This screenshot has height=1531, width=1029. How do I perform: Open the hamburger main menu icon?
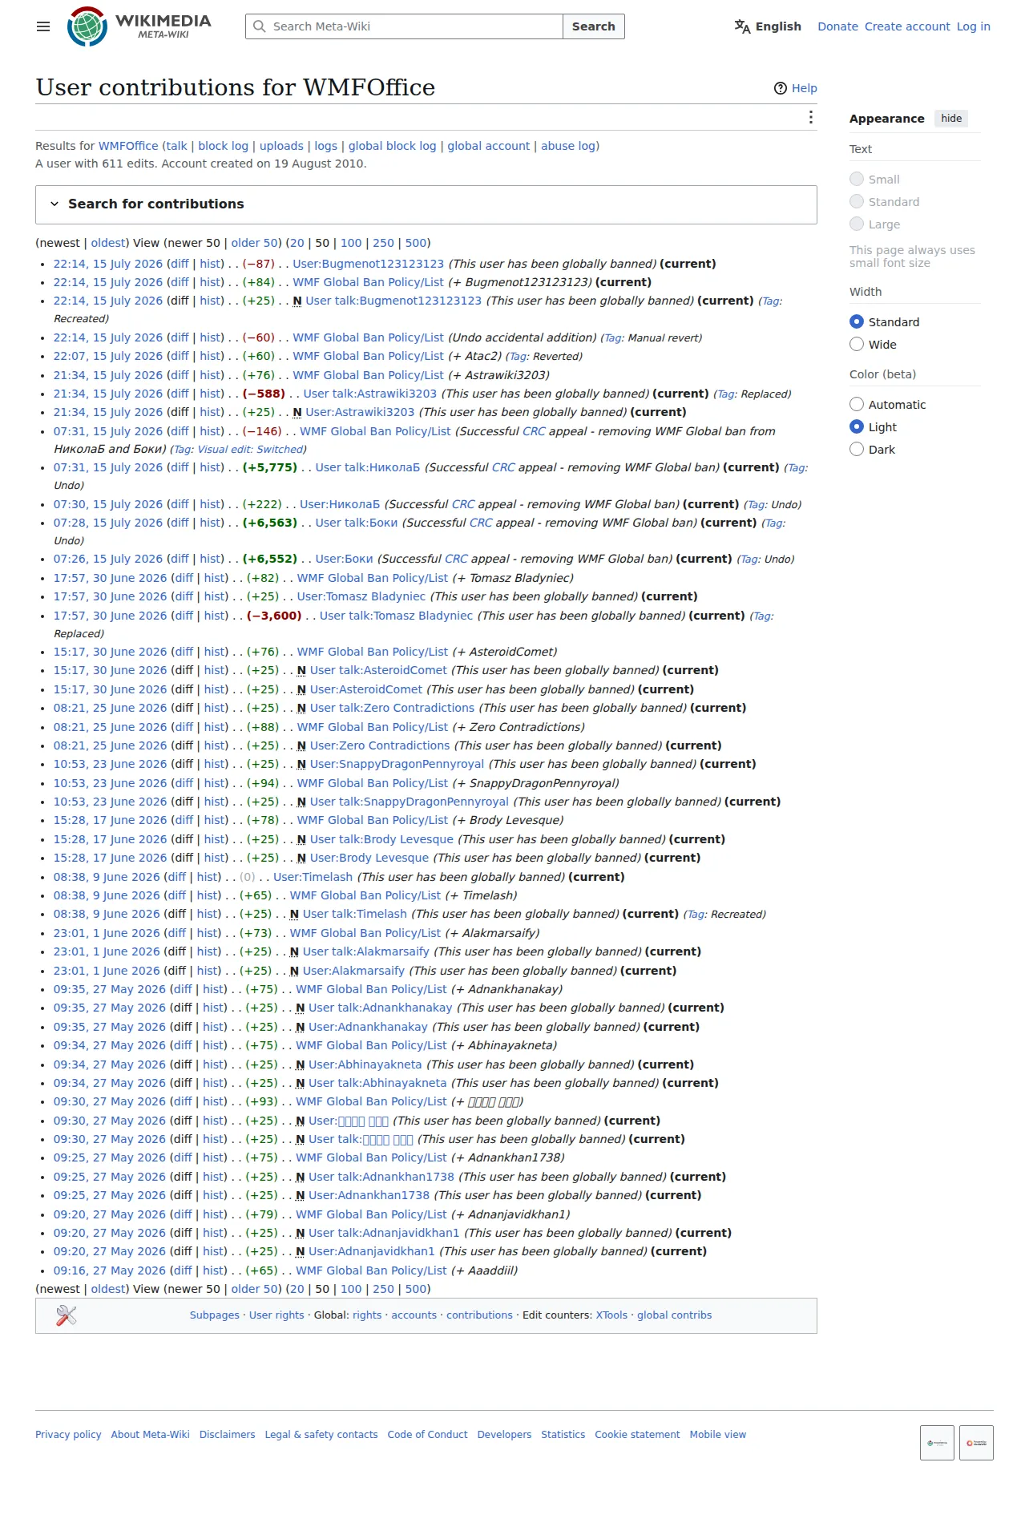(43, 26)
